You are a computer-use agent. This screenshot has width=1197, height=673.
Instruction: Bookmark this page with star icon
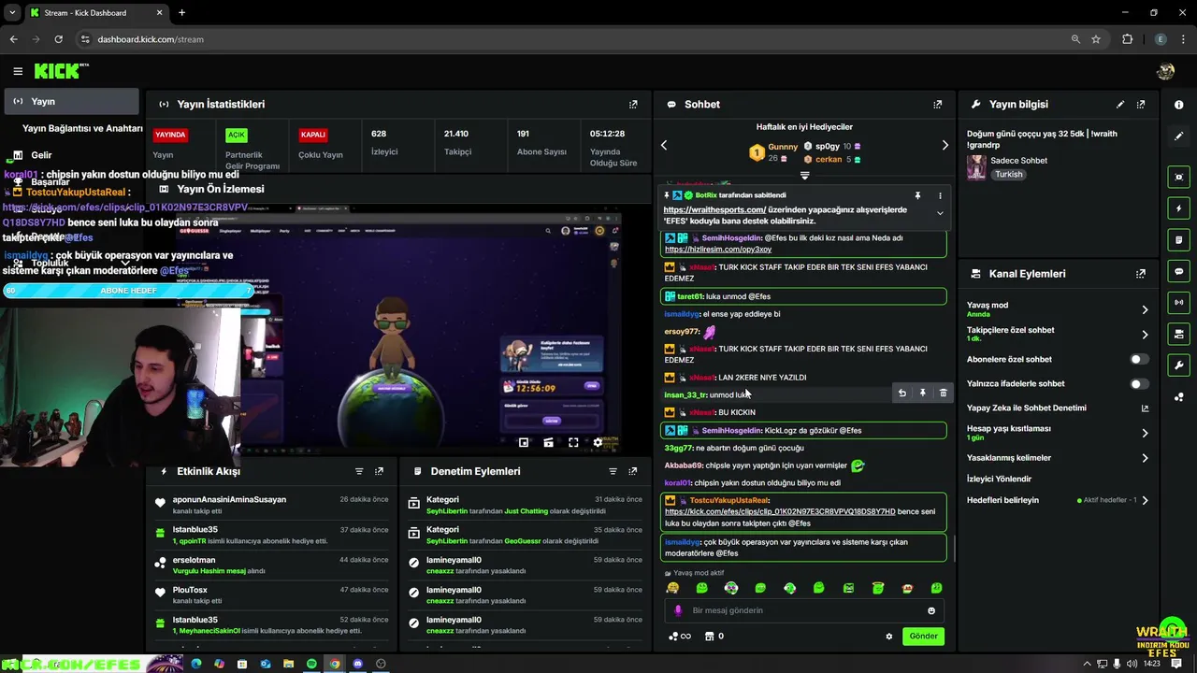click(1096, 39)
